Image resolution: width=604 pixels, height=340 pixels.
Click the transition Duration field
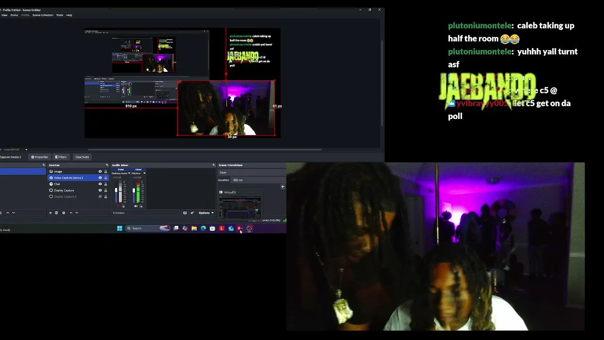[x=259, y=180]
